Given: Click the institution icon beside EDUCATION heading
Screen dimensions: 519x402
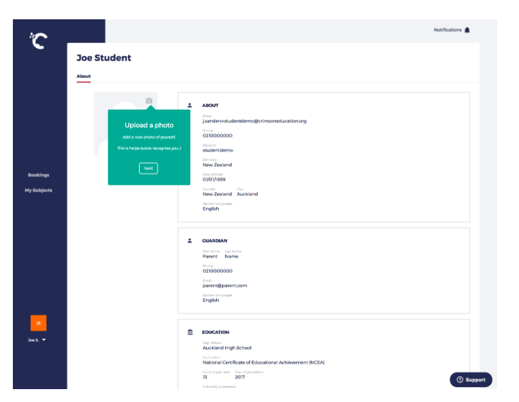Looking at the screenshot, I should 190,332.
